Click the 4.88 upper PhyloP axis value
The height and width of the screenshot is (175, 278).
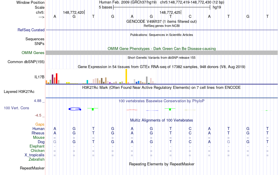click(x=37, y=101)
